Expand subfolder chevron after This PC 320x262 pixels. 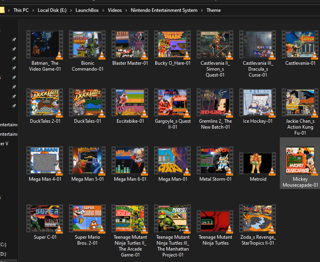[x=33, y=10]
